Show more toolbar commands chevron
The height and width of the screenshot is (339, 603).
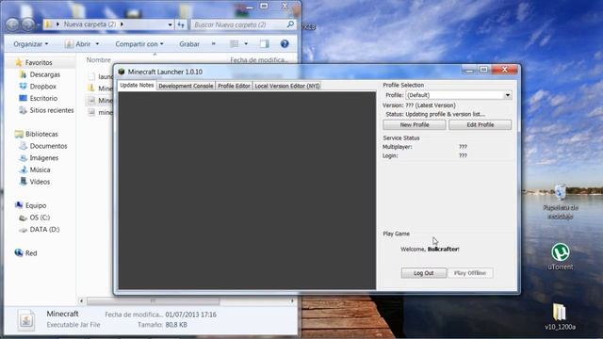pos(214,44)
